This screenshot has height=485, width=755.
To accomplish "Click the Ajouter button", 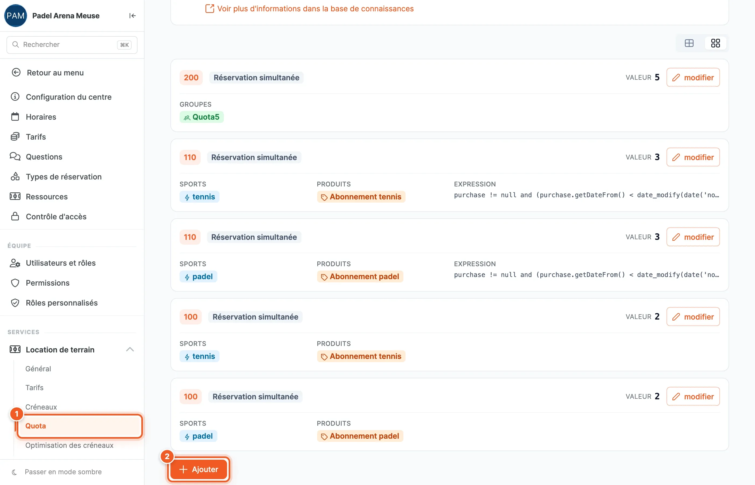I will [x=198, y=469].
